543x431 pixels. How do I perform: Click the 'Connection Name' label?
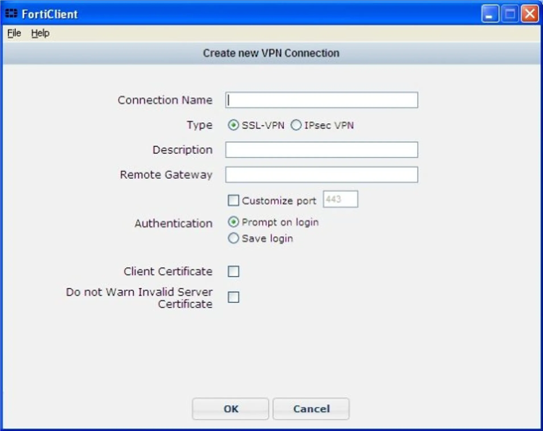tap(165, 100)
